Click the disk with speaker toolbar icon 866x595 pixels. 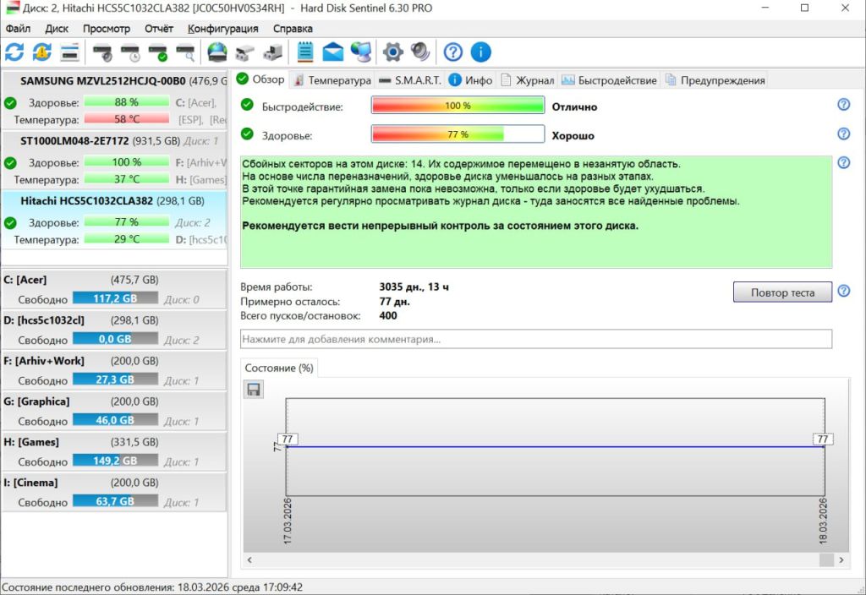pos(102,52)
